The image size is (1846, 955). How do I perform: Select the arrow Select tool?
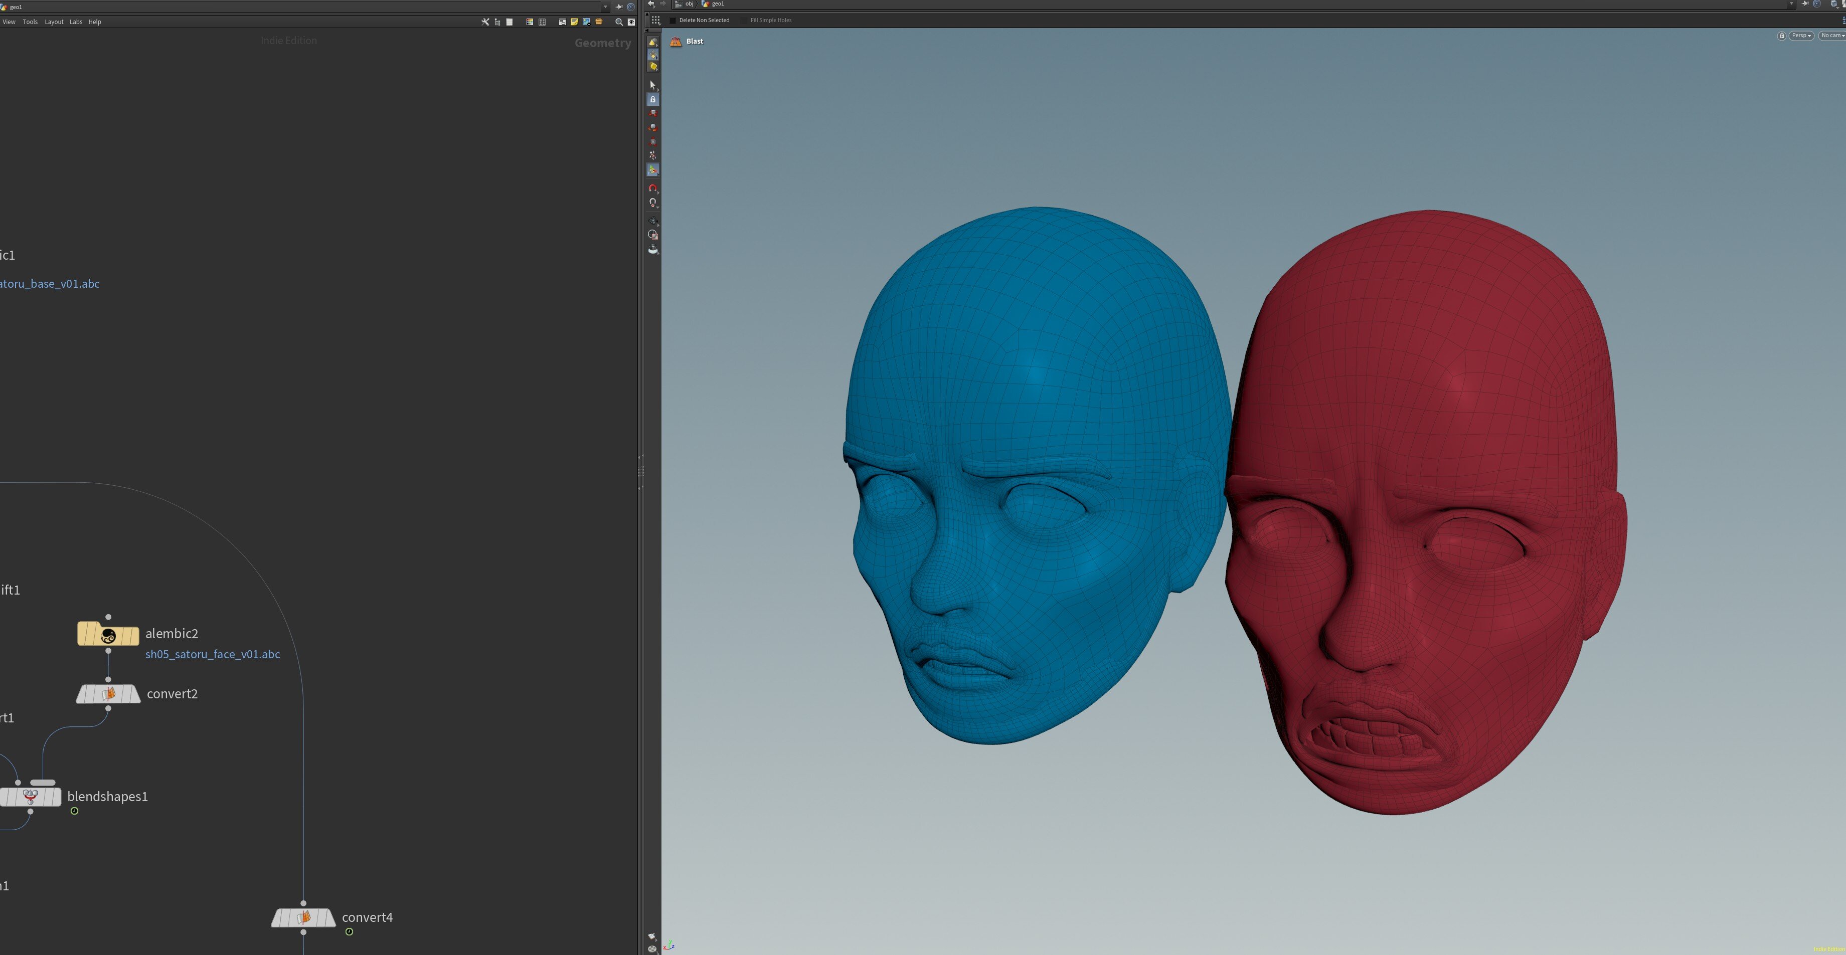pyautogui.click(x=653, y=85)
